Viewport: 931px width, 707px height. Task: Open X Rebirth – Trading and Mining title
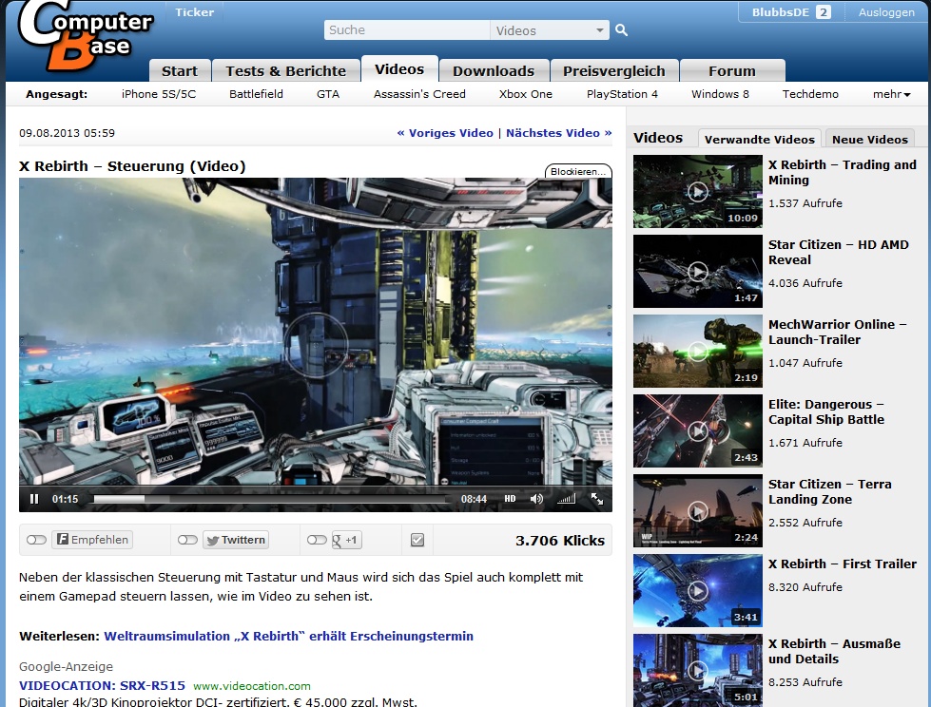click(842, 173)
